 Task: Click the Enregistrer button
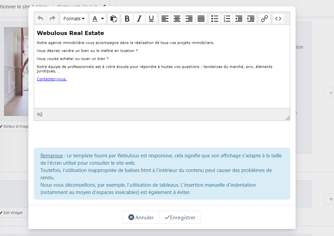tap(180, 217)
